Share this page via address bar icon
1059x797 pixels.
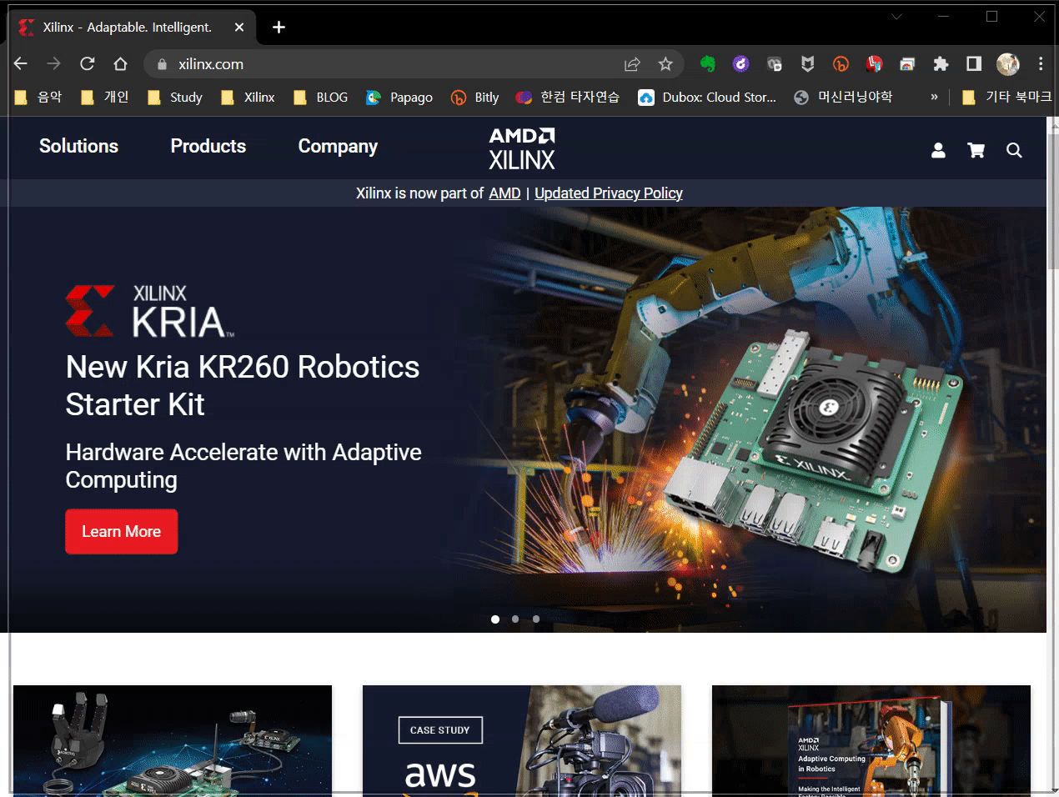(x=632, y=64)
